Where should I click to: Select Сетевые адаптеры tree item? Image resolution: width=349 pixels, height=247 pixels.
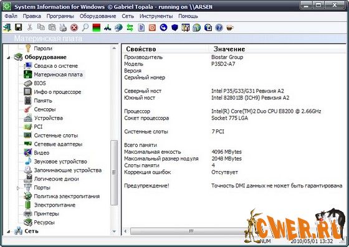[58, 144]
